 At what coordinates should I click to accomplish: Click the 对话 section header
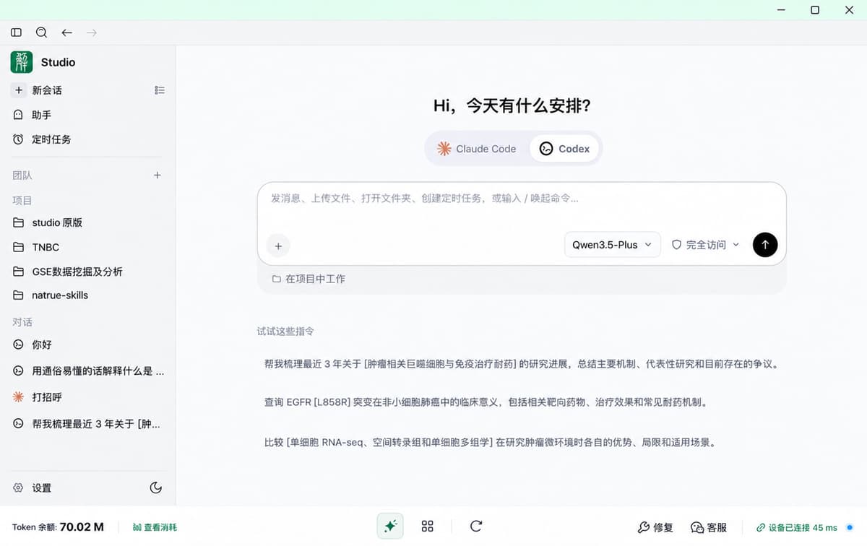tap(22, 322)
